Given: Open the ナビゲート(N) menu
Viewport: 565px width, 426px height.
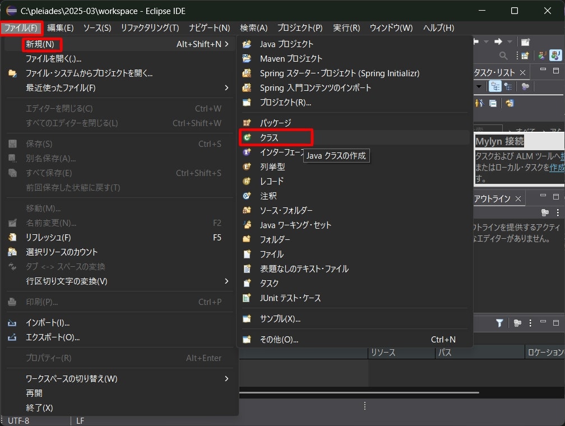Looking at the screenshot, I should (210, 28).
